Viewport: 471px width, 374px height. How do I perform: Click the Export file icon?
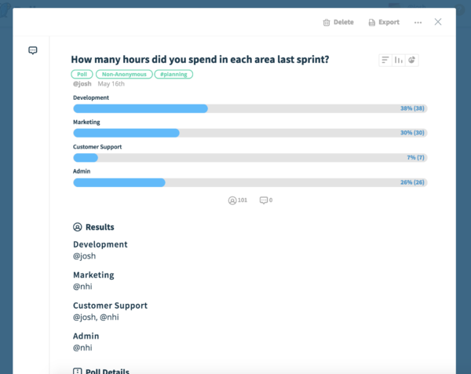coord(371,23)
